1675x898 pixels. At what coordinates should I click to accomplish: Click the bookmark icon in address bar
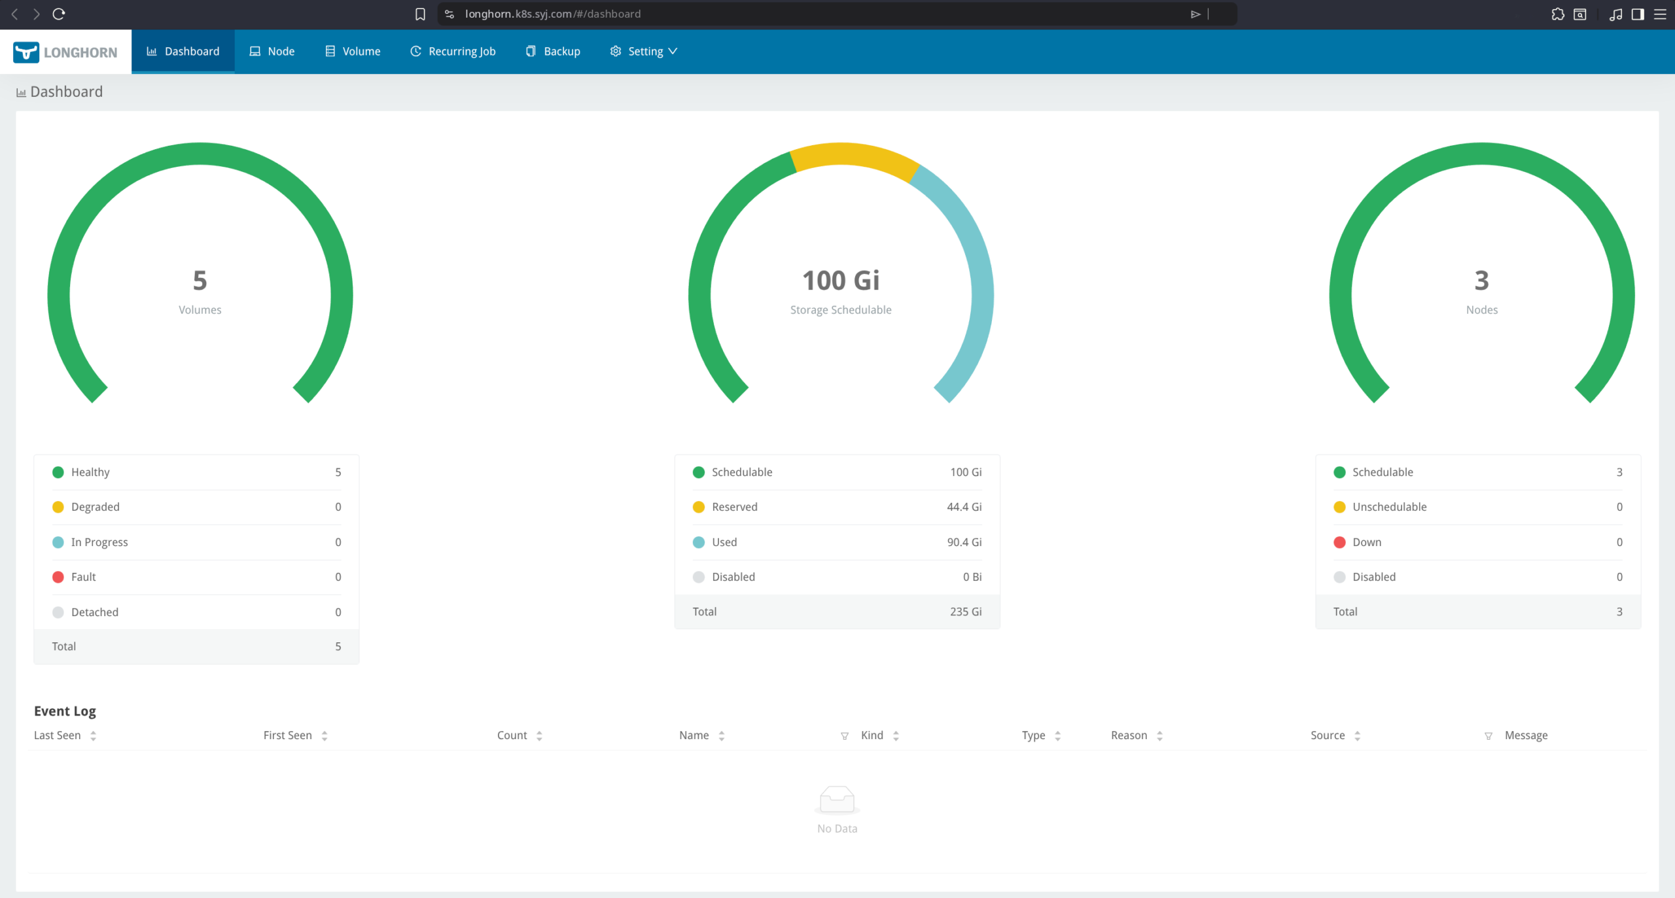coord(420,14)
